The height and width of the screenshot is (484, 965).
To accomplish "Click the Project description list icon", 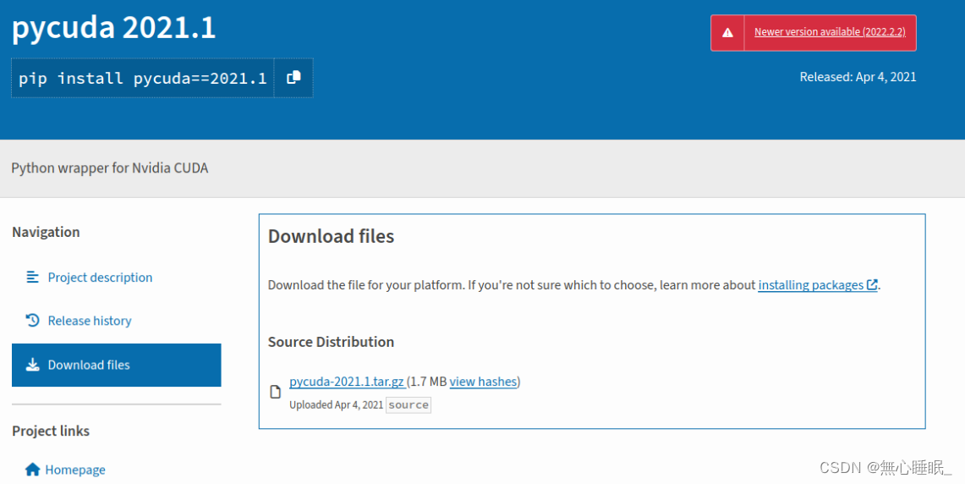I will pyautogui.click(x=32, y=277).
